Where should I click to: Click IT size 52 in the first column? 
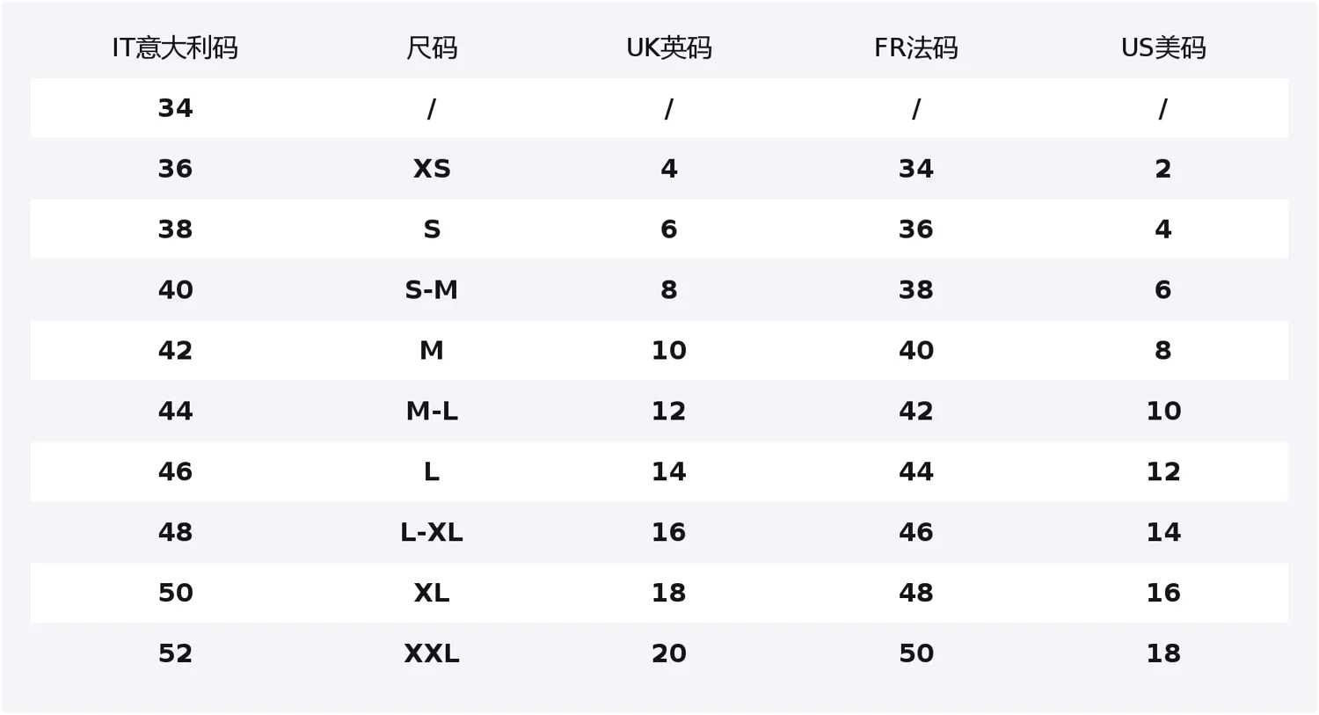pyautogui.click(x=175, y=653)
